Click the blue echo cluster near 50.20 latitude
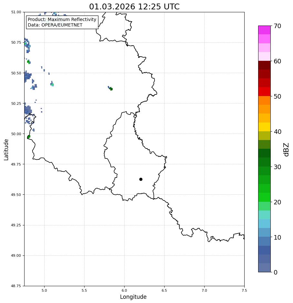The width and height of the screenshot is (293, 303). point(28,110)
